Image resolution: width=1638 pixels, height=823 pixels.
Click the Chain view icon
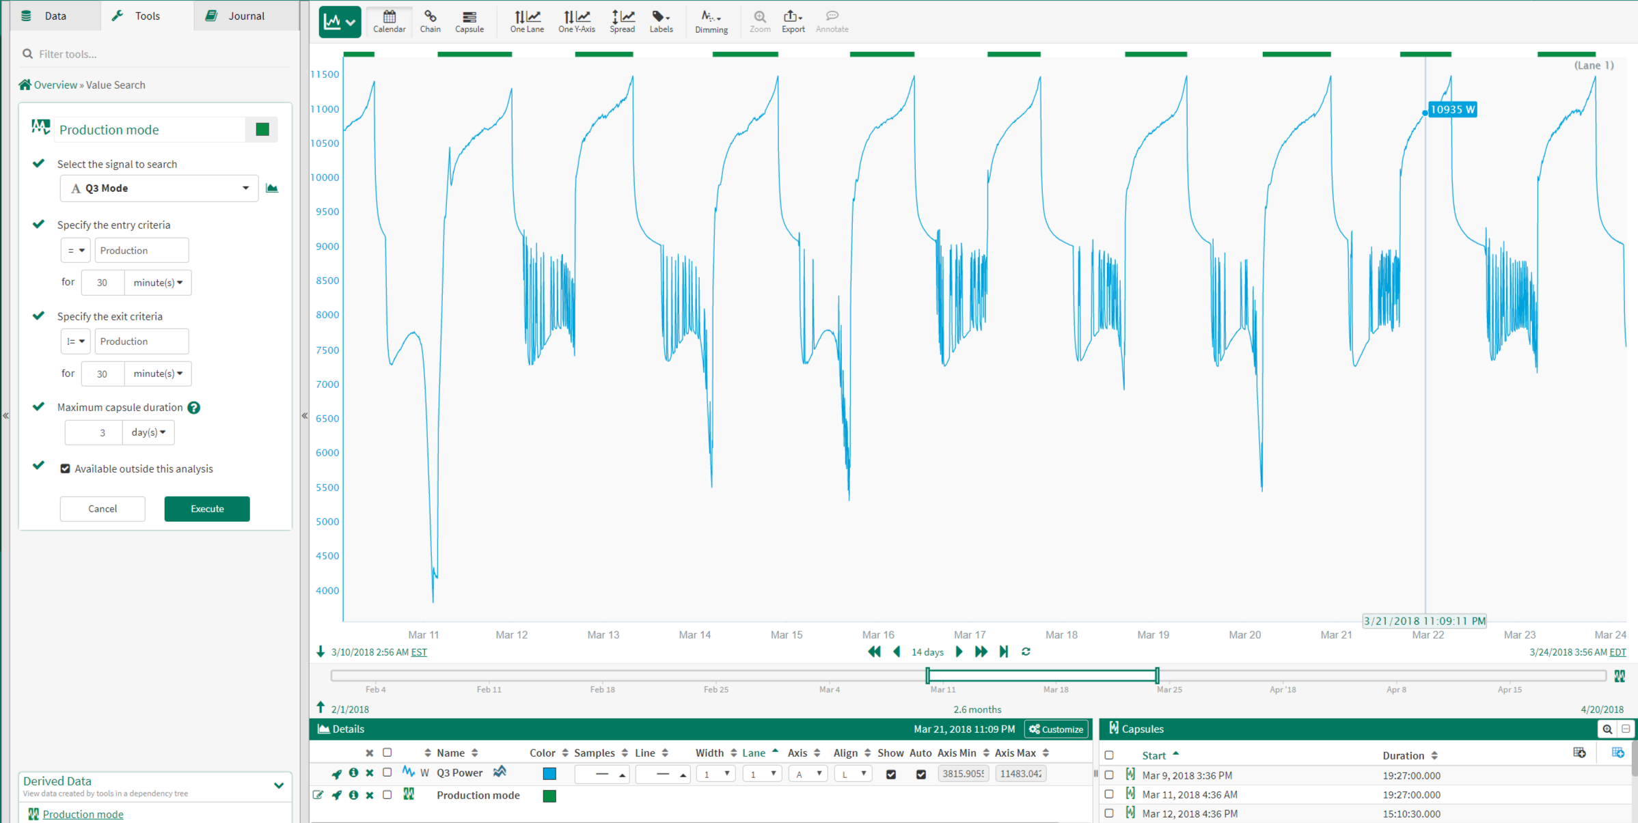(430, 20)
